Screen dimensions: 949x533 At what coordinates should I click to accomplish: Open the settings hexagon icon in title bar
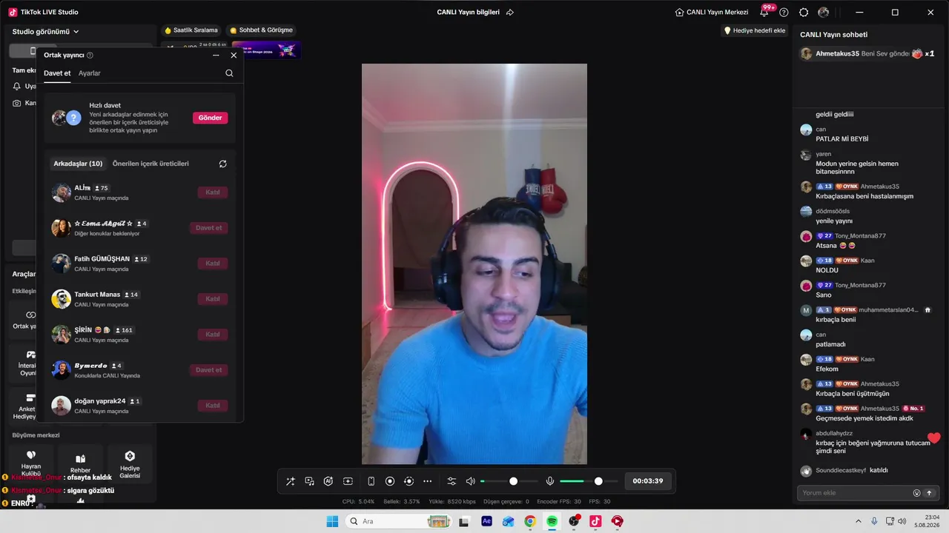point(804,12)
